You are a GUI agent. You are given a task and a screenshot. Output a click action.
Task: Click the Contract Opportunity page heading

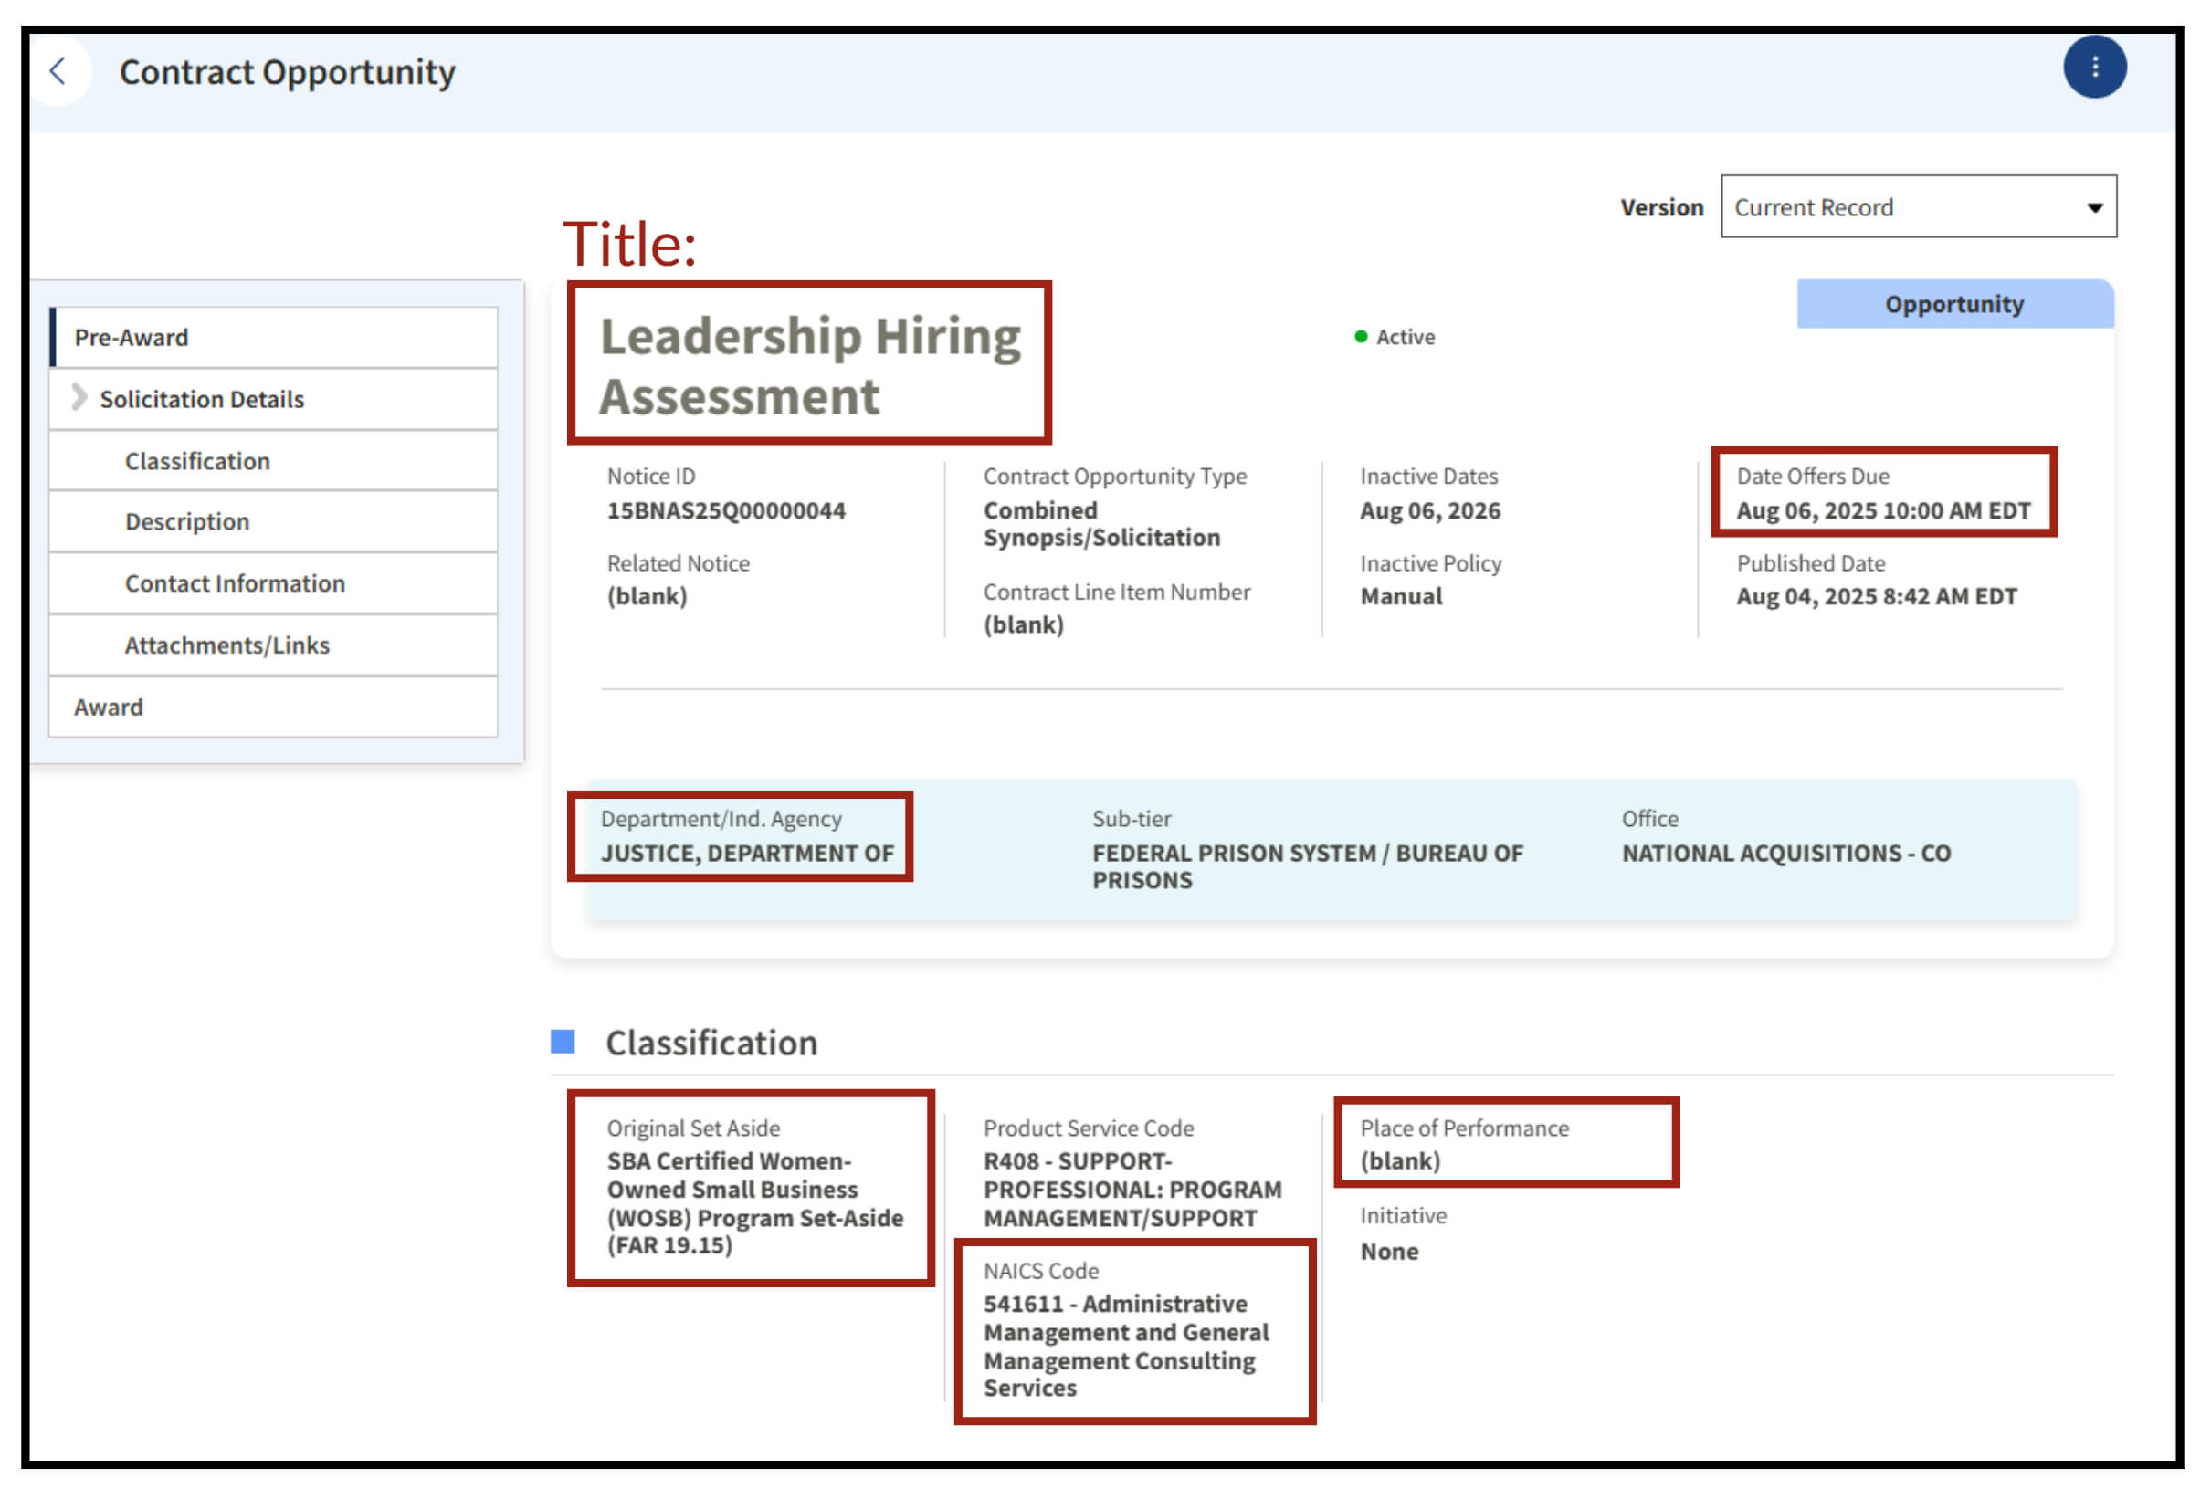[x=287, y=72]
